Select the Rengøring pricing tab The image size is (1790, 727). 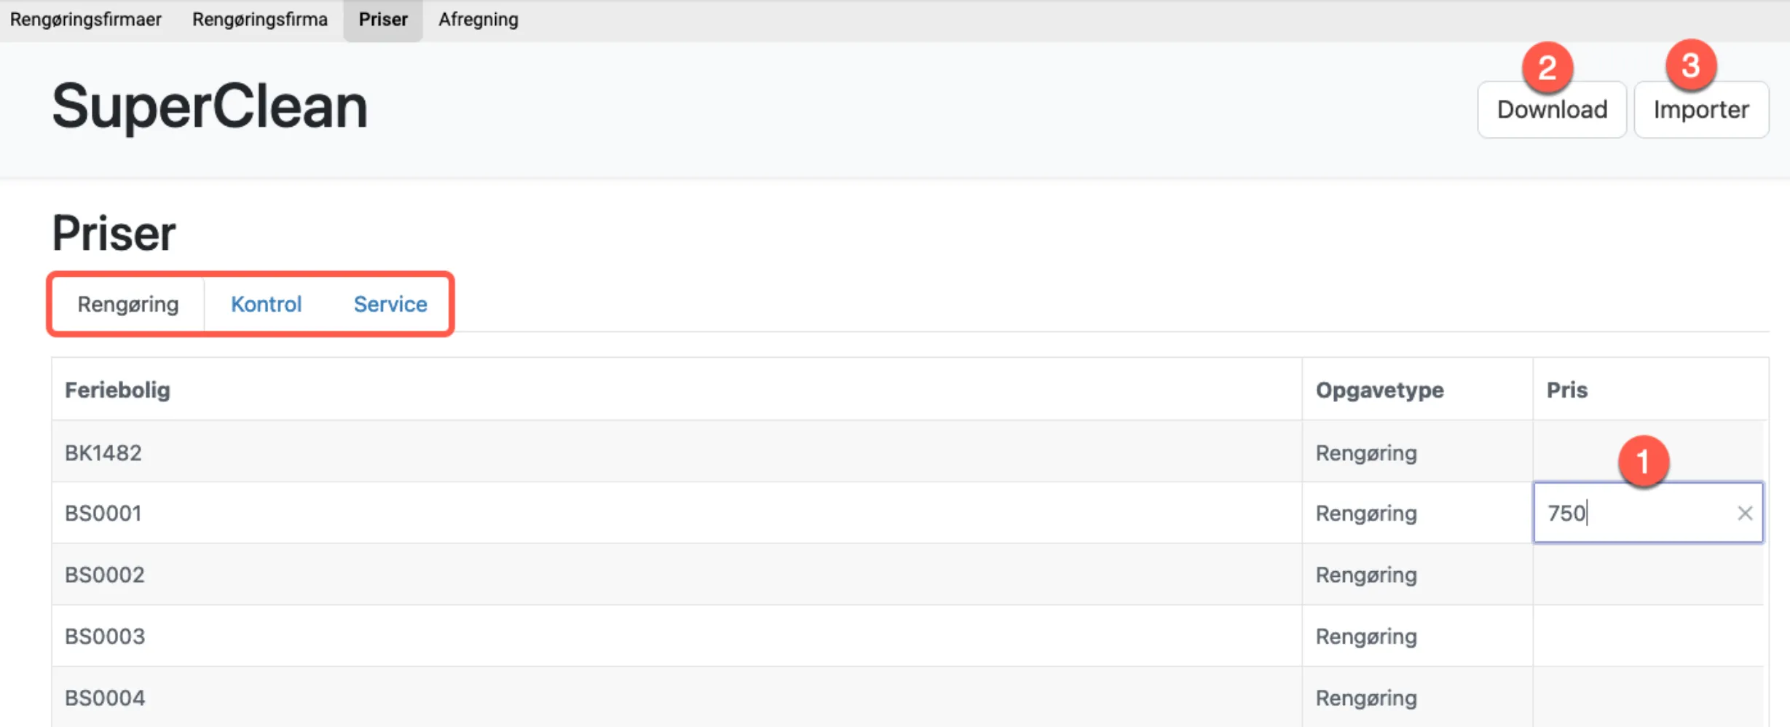pos(127,304)
